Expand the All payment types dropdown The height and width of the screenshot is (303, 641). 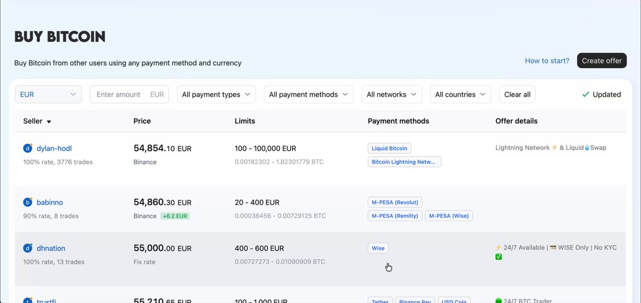click(x=216, y=94)
